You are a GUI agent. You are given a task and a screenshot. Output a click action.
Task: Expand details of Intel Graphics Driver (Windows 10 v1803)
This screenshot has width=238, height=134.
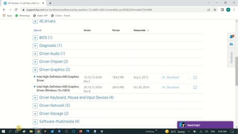(35, 87)
